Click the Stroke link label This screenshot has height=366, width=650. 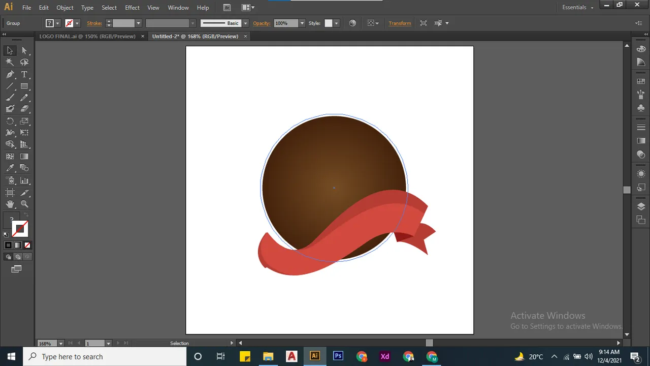pos(94,23)
